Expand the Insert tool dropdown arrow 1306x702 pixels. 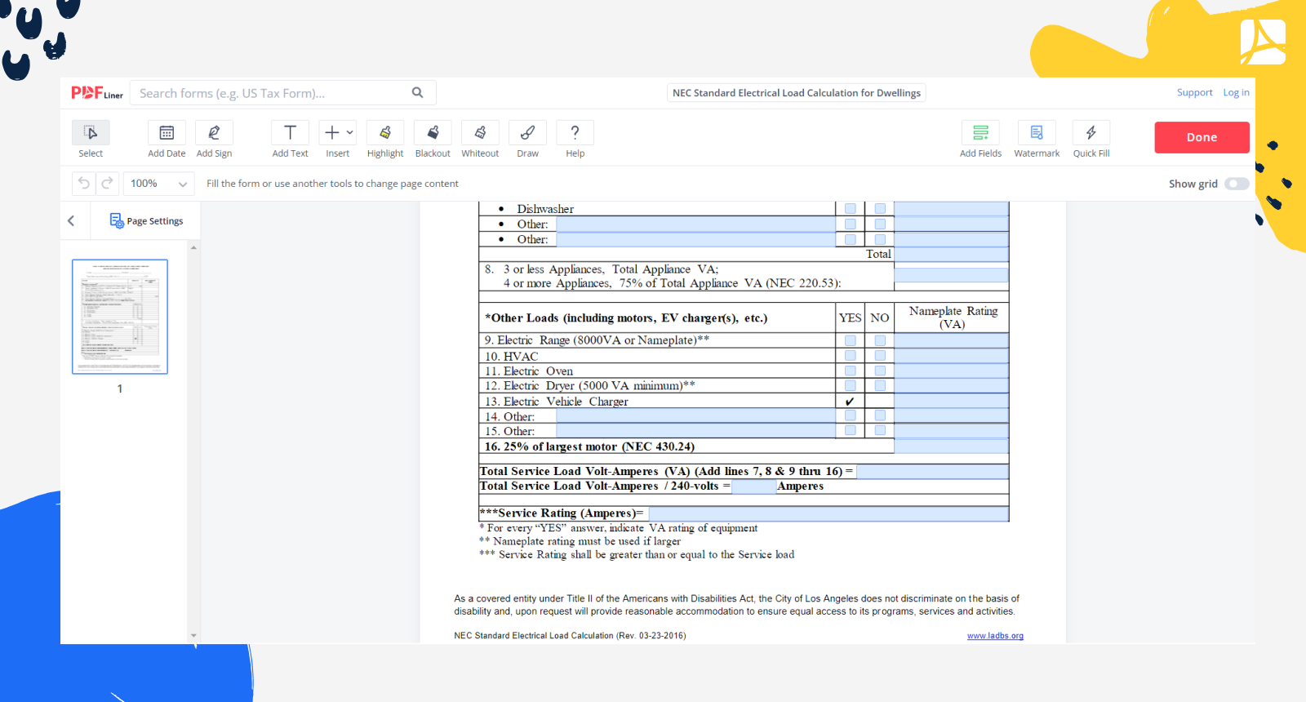tap(350, 132)
